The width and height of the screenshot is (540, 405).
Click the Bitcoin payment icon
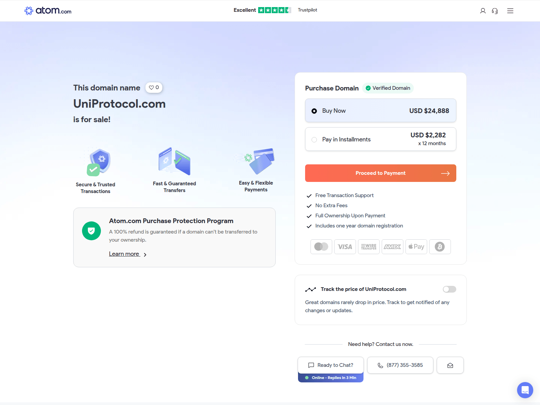[439, 247]
